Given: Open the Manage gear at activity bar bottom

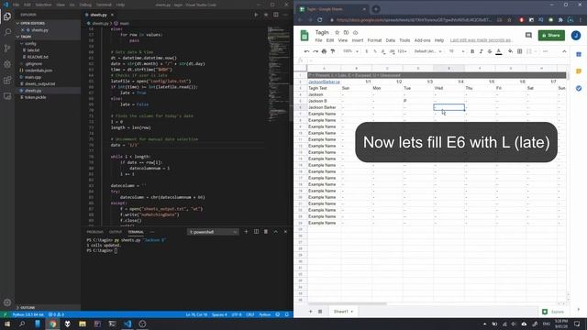Looking at the screenshot, I should click(x=7, y=302).
